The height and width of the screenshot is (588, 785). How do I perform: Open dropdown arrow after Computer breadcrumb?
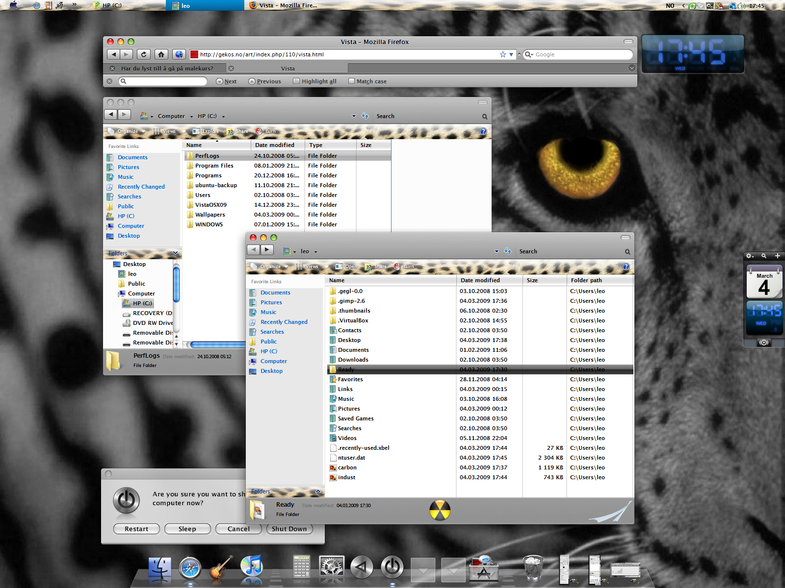(191, 117)
